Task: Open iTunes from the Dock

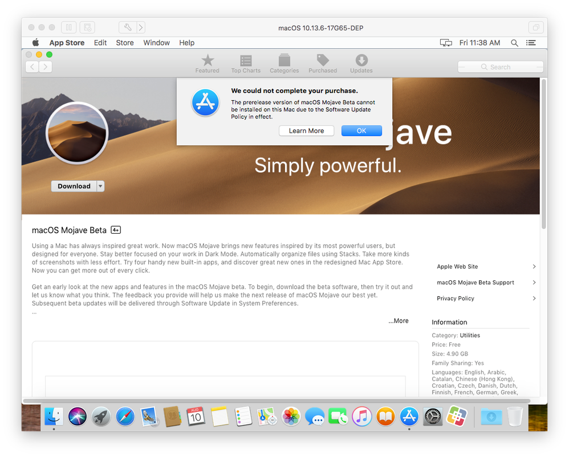Action: 362,416
